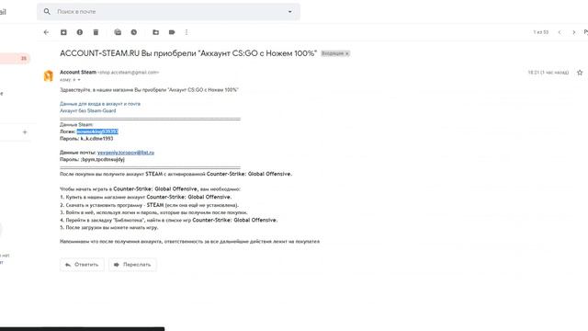Delete this email with trash icon
This screenshot has width=588, height=331.
(x=96, y=32)
